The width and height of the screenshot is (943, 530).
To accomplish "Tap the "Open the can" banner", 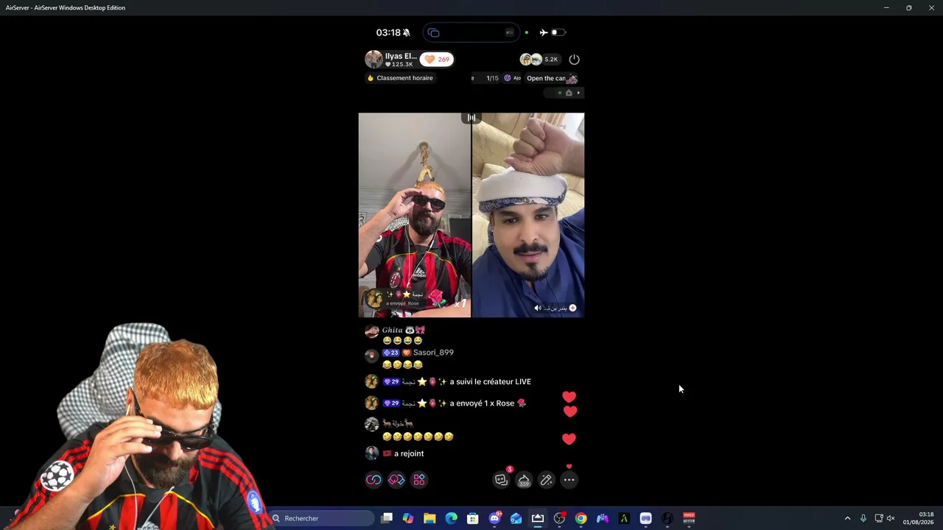I will pos(551,78).
